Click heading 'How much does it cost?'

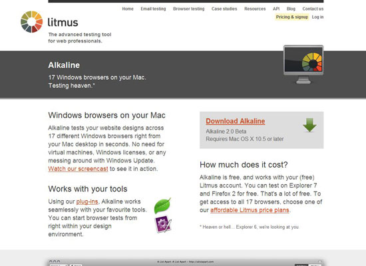(244, 165)
